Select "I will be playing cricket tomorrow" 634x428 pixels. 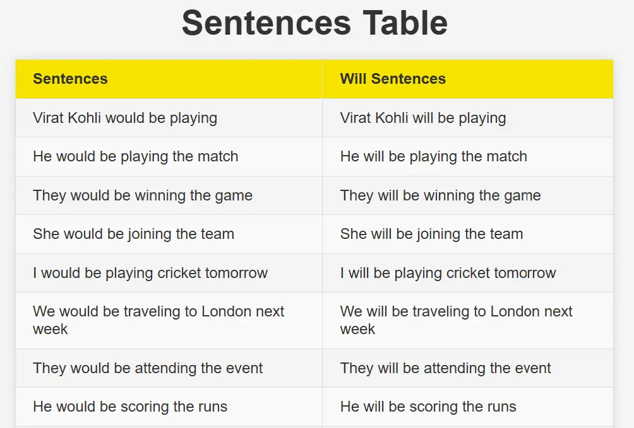coord(448,273)
